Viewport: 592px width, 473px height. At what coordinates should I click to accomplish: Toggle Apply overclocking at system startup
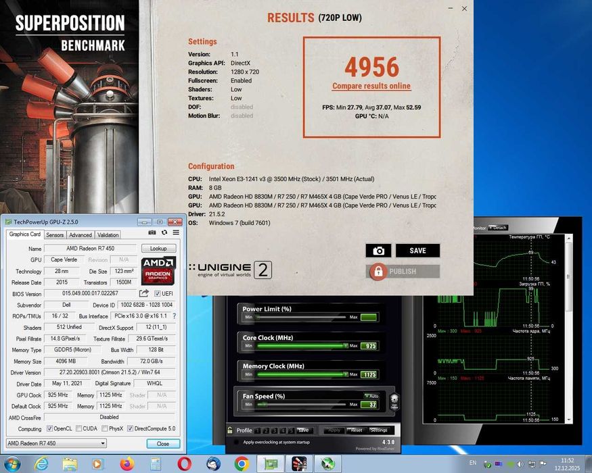[236, 442]
